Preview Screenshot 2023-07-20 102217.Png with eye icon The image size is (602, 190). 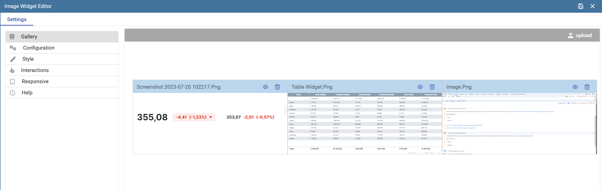coord(266,87)
